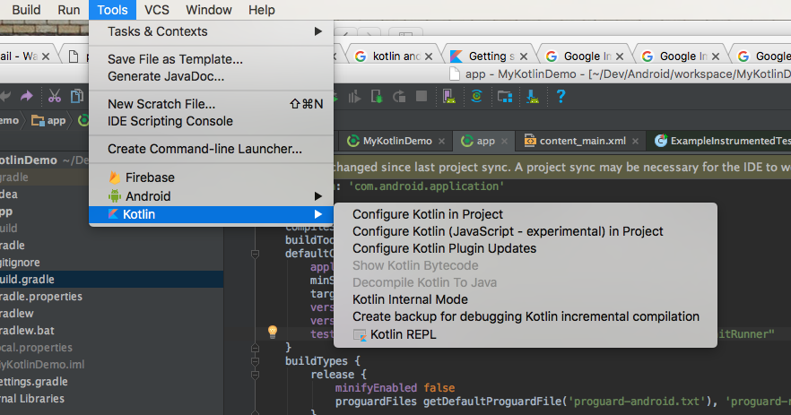This screenshot has height=415, width=791.
Task: Click the Android robot icon in Tools menu
Action: point(115,196)
